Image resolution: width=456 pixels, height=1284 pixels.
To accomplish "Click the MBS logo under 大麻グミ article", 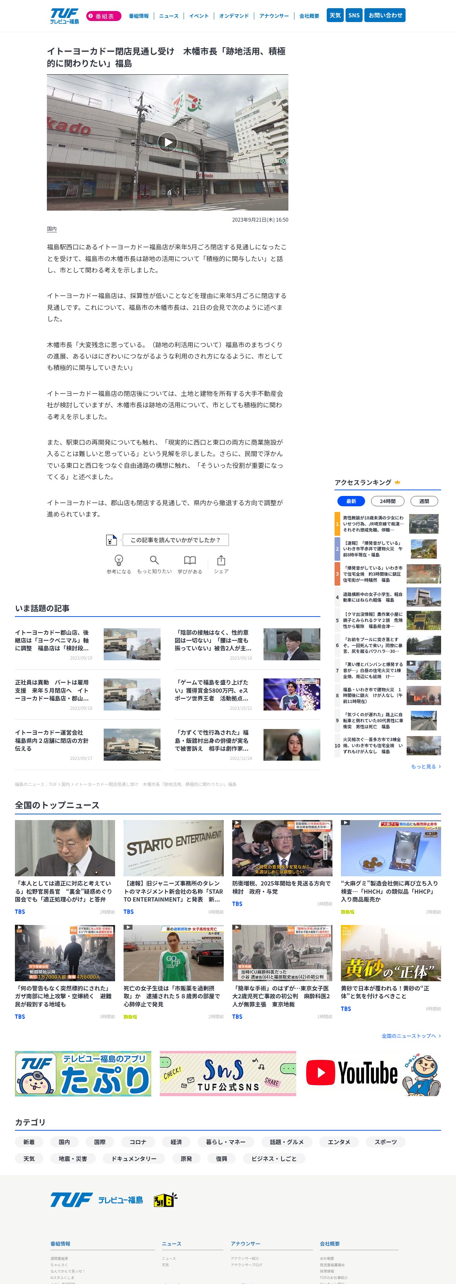I will [x=347, y=912].
